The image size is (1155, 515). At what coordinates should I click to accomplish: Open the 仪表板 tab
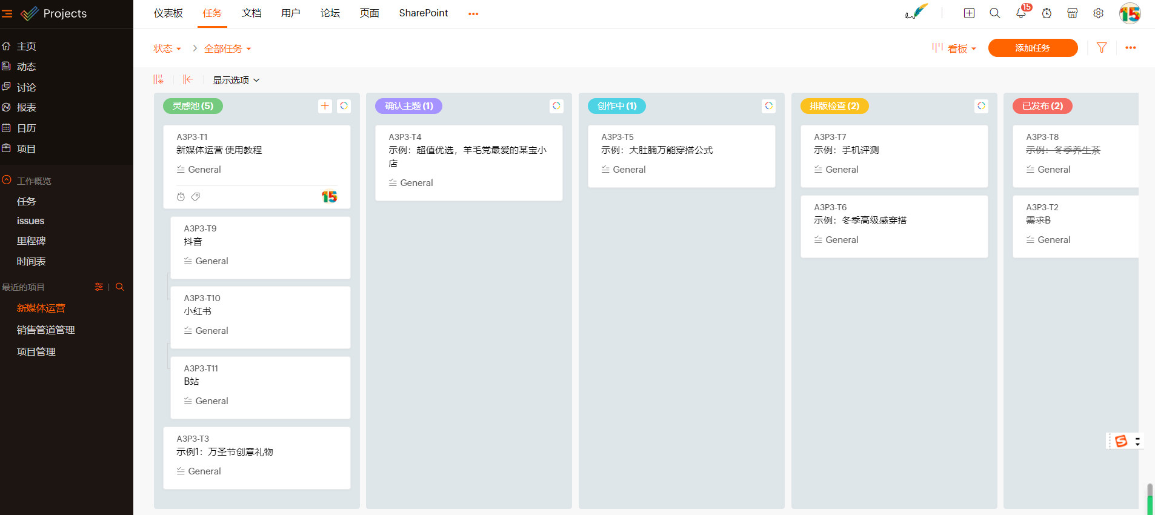pyautogui.click(x=168, y=13)
